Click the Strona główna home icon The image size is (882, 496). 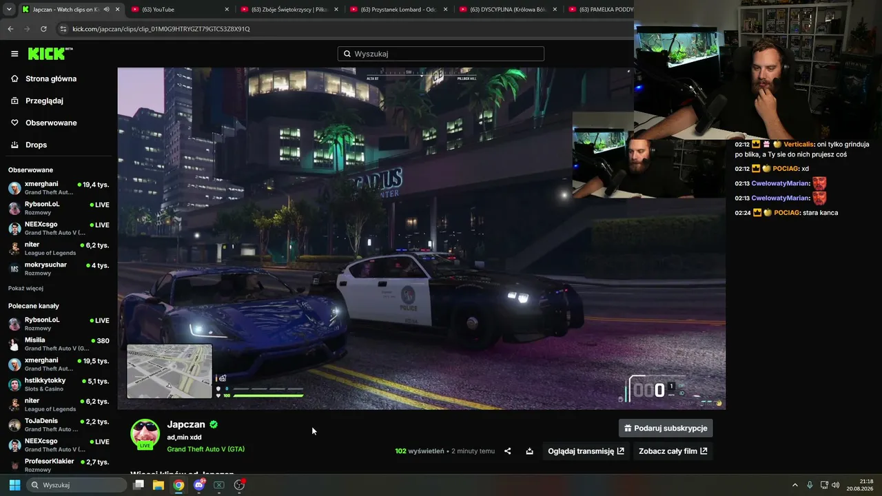coord(14,79)
